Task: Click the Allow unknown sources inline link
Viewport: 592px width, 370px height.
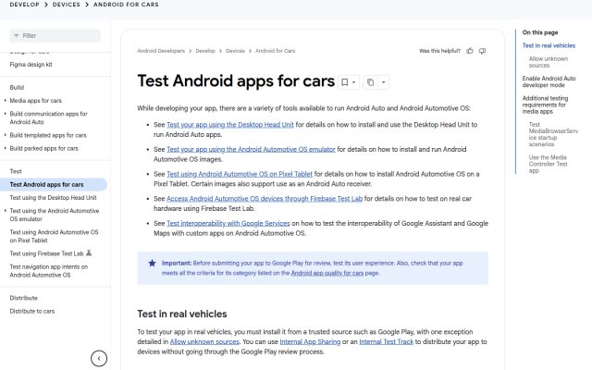Action: (204, 341)
